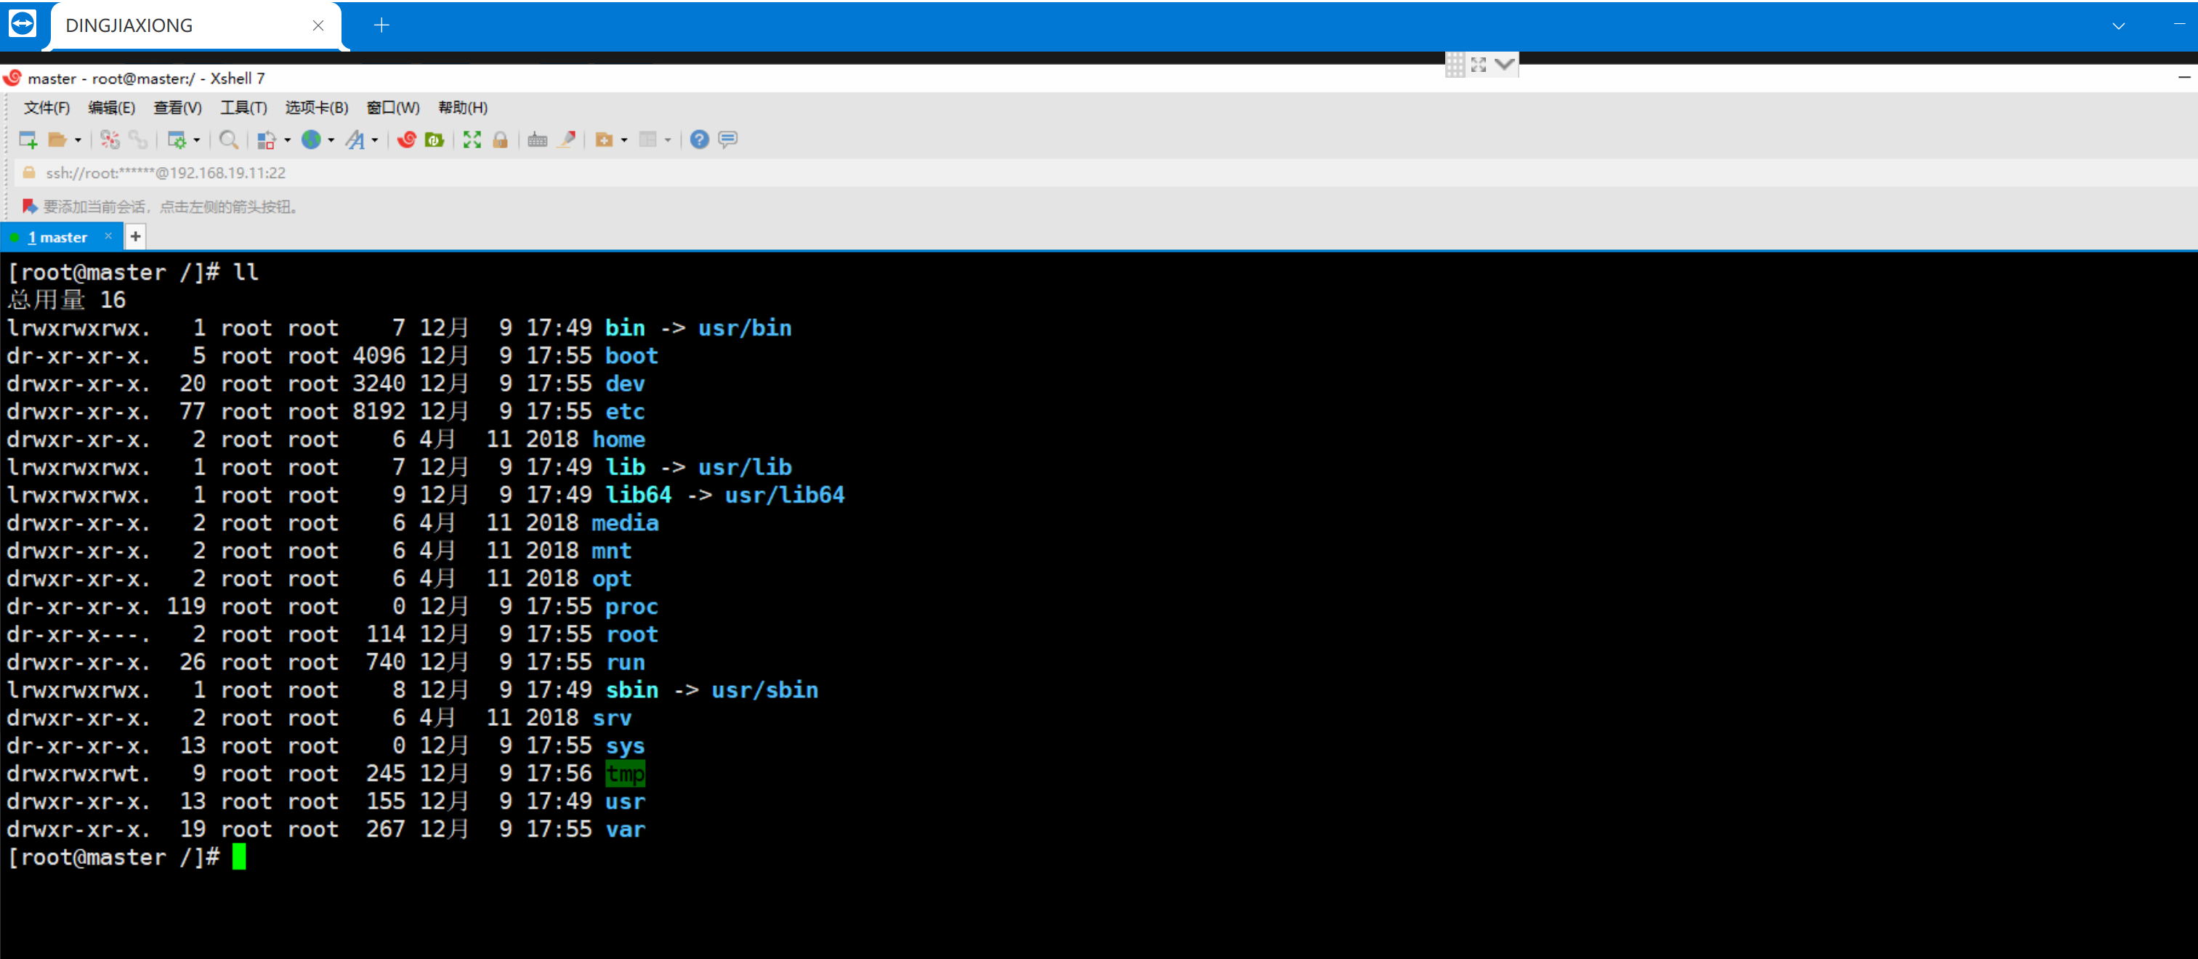
Task: Expand the Font dropdown arrow
Action: point(375,141)
